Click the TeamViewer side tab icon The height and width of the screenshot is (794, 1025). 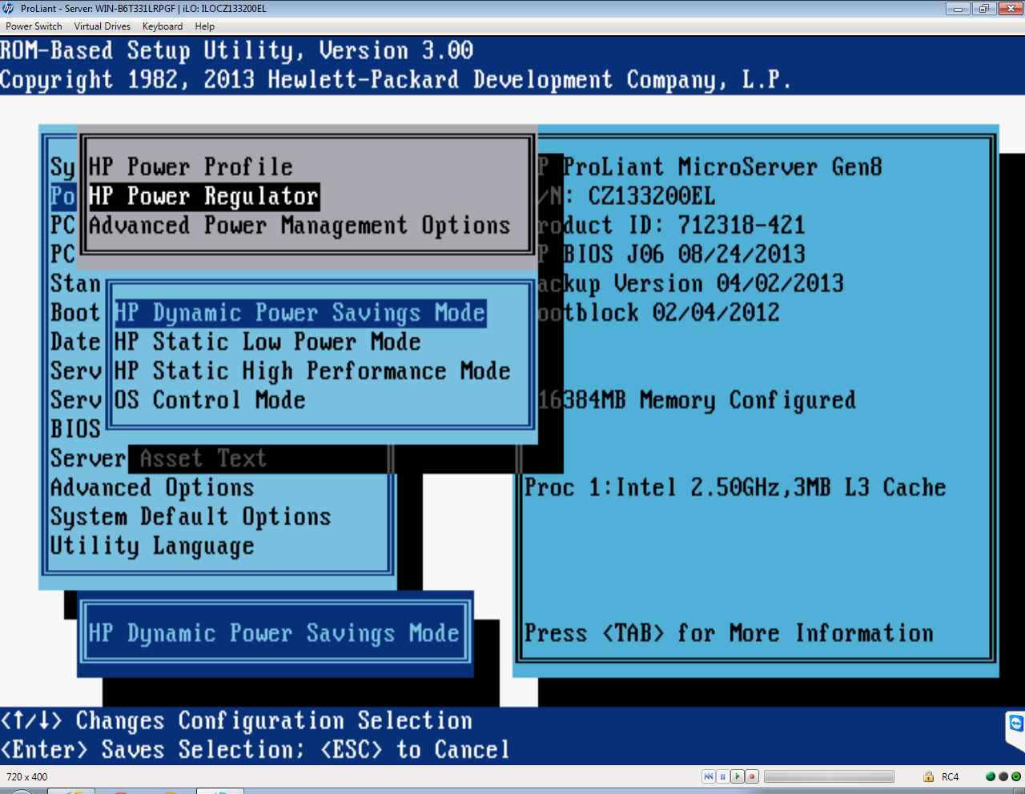click(1015, 725)
